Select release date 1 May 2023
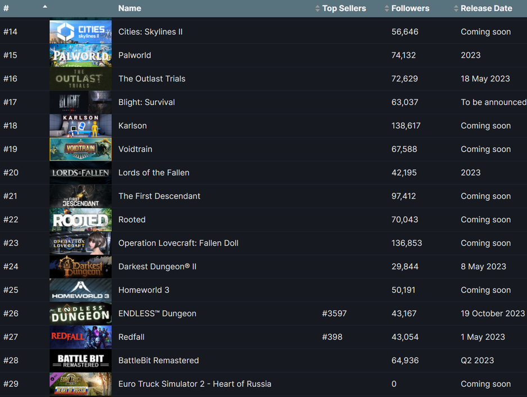Image resolution: width=527 pixels, height=397 pixels. pyautogui.click(x=483, y=337)
